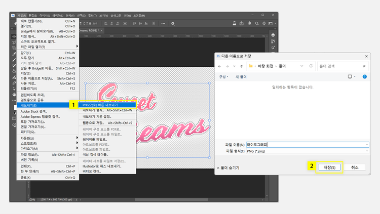Open the 필터(T) menu
380x214 pixels.
pyautogui.click(x=92, y=16)
